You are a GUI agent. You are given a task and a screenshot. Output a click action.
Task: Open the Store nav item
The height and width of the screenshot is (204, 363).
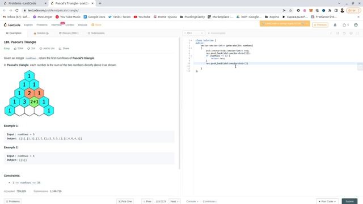tap(96, 25)
